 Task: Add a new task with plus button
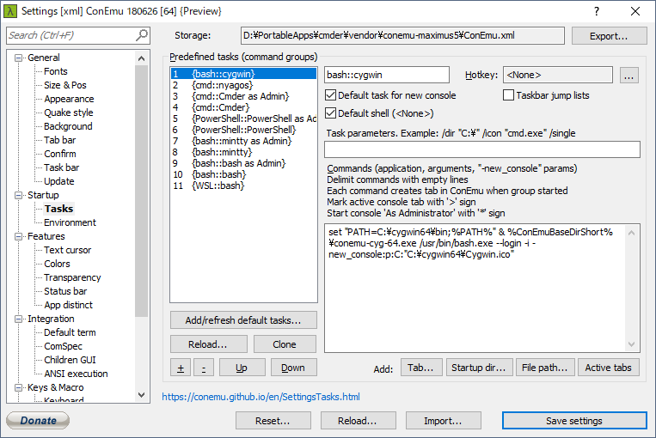[181, 368]
